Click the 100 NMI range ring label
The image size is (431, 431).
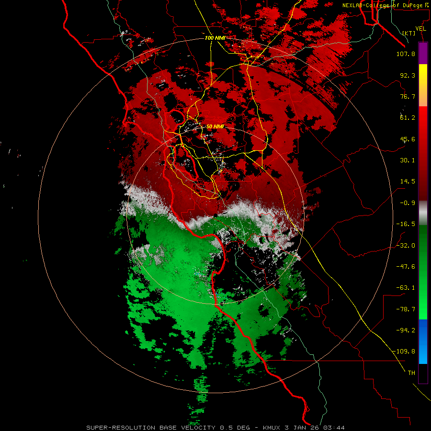(215, 38)
